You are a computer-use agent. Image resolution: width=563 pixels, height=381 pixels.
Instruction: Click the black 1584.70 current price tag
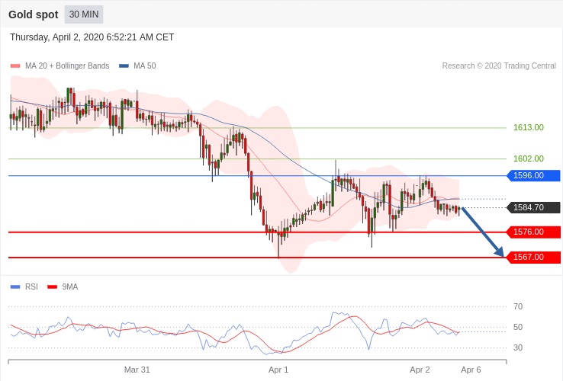(533, 207)
